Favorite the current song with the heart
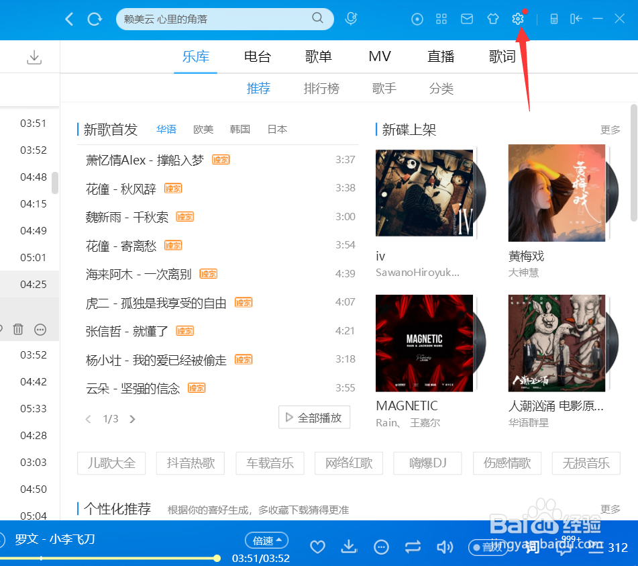This screenshot has width=638, height=566. click(317, 547)
